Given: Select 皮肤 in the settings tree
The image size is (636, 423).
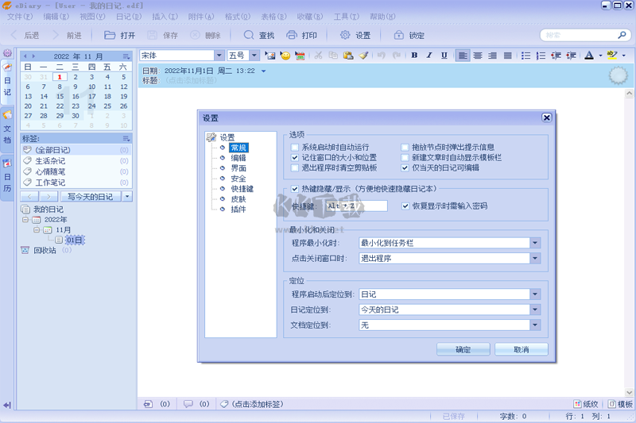Looking at the screenshot, I should 238,199.
